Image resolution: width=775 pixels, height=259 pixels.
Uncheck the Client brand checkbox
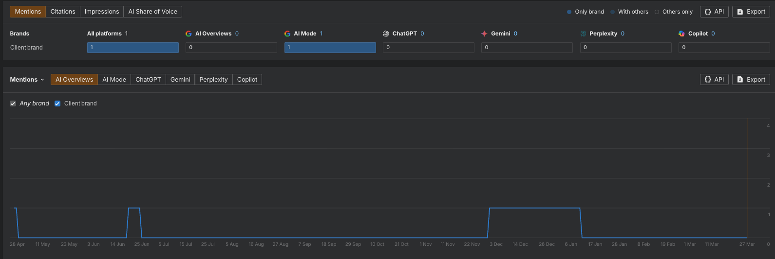(x=57, y=104)
